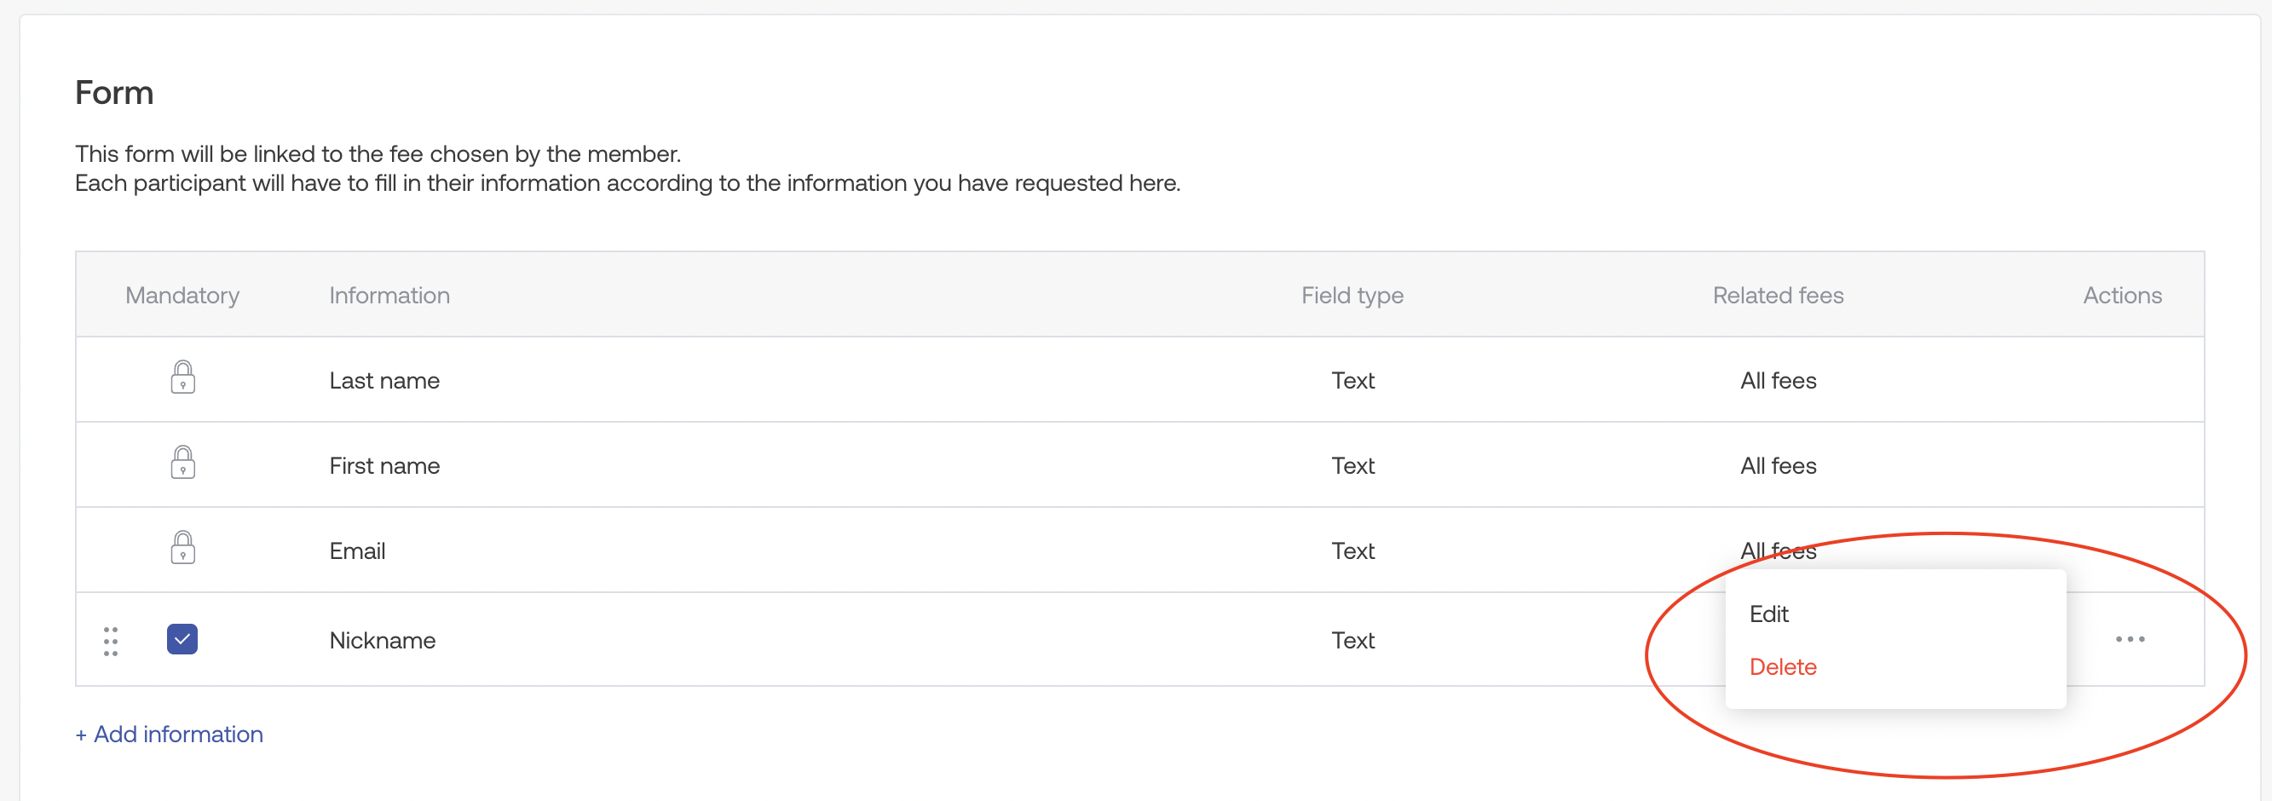The width and height of the screenshot is (2272, 801).
Task: Click the lock icon beside Last name
Action: (x=182, y=377)
